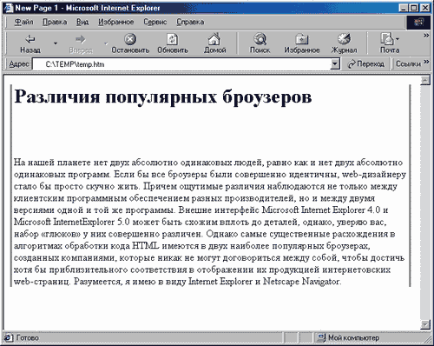
Task: Open the Избранное favorites toolbar icon
Action: tap(302, 39)
